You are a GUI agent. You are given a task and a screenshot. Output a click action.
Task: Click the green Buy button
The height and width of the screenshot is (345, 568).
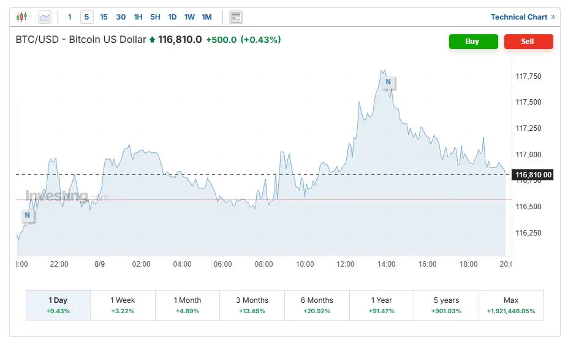[473, 42]
